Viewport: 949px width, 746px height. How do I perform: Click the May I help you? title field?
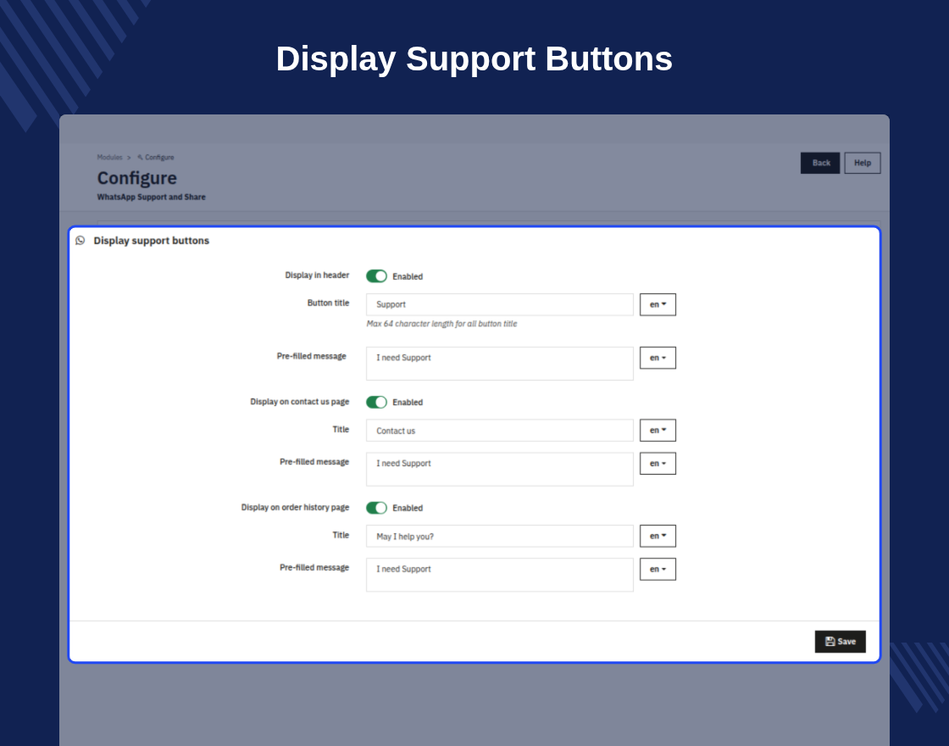tap(500, 536)
